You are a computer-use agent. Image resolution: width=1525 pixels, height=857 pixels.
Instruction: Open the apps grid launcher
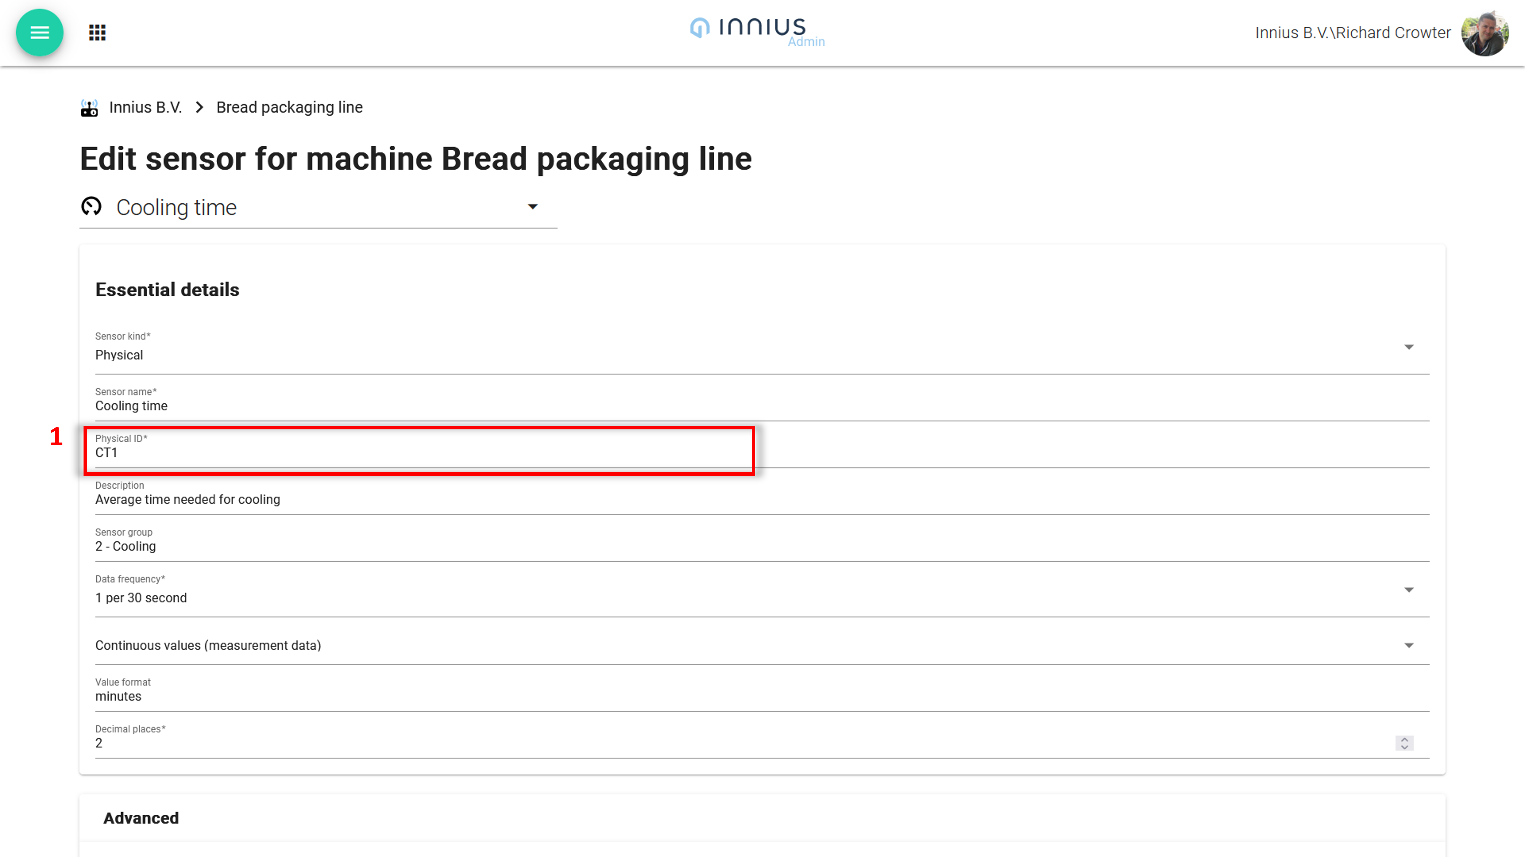97,33
